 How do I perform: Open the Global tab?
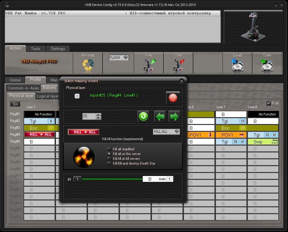(x=15, y=80)
